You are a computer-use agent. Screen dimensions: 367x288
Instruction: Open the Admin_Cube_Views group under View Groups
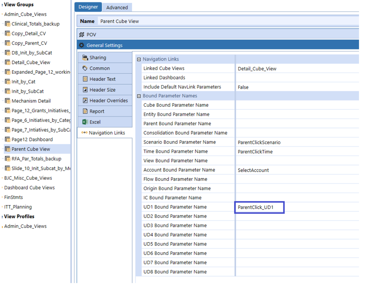(25, 14)
